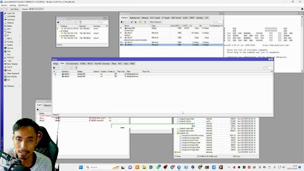Switch to Bridge tab in Bridge window
Image resolution: width=304 pixels, height=171 pixels.
pyautogui.click(x=56, y=64)
